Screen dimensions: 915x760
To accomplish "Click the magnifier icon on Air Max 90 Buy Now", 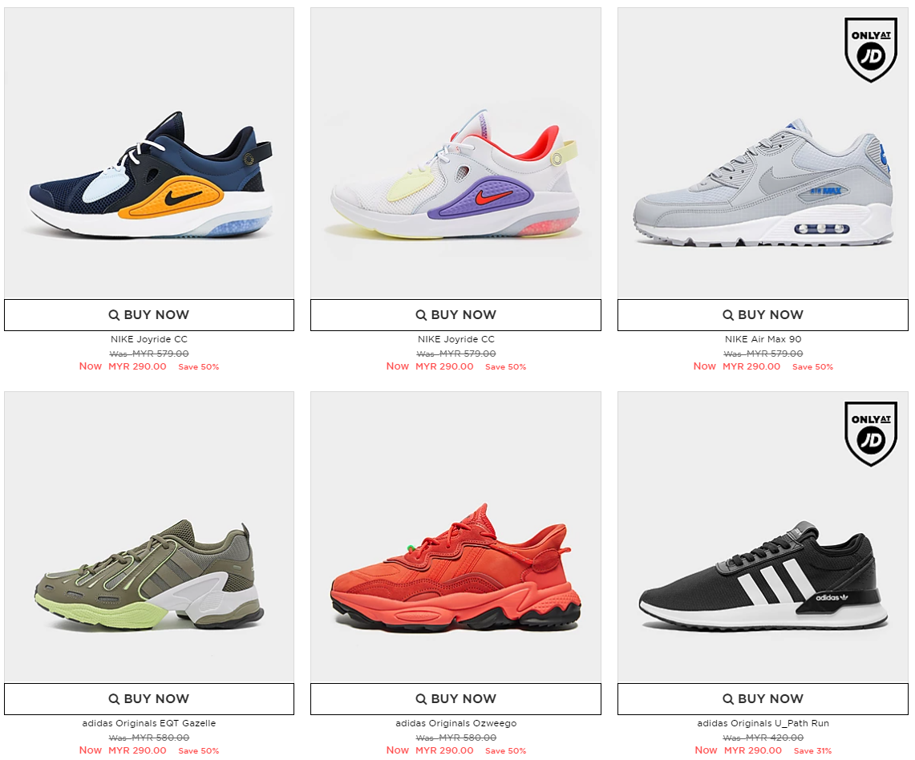I will 727,315.
